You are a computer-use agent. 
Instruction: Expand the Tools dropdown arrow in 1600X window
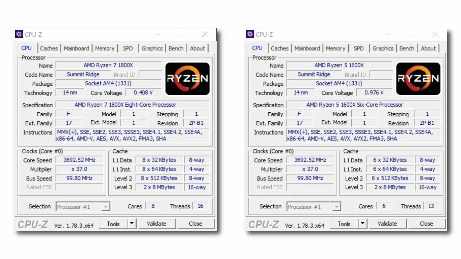363,224
